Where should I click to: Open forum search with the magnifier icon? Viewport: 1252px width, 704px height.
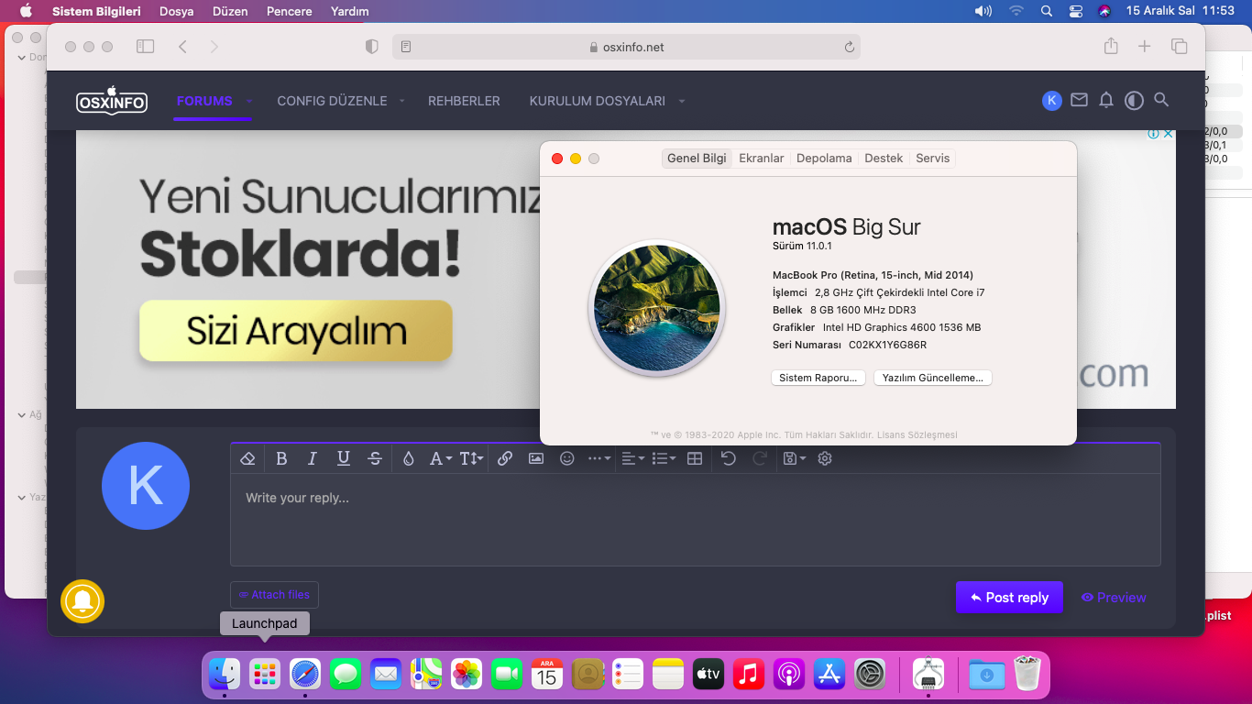[x=1161, y=100]
